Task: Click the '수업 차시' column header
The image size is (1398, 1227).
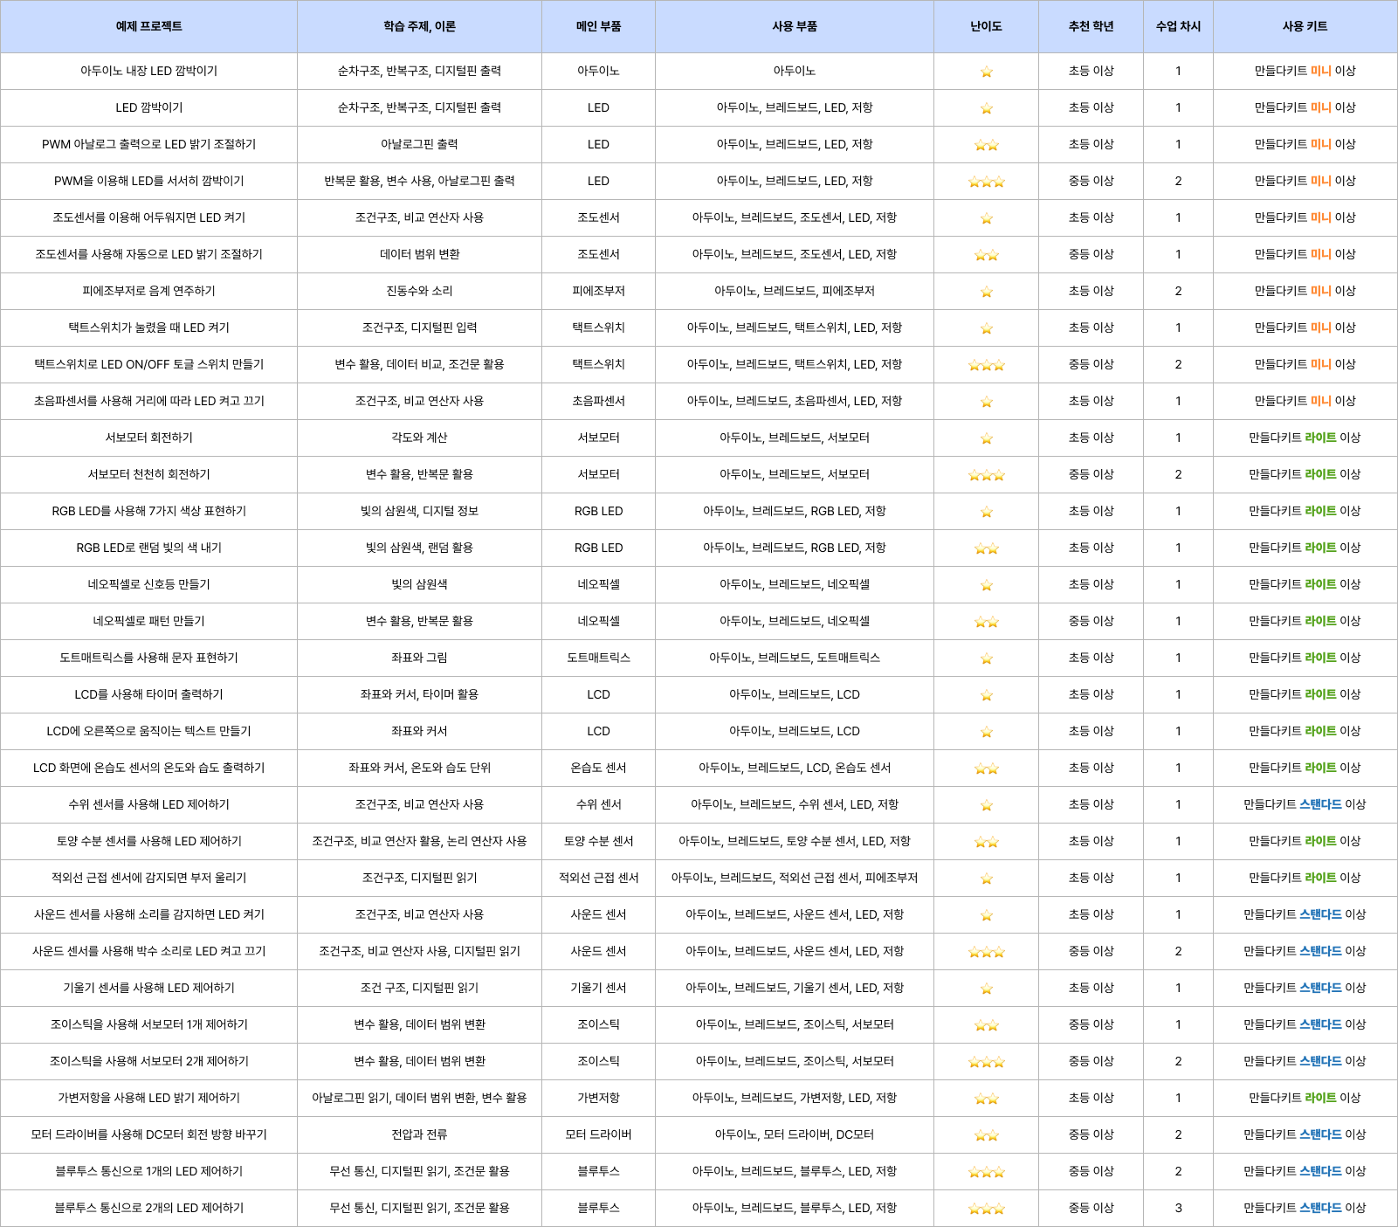Action: click(x=1178, y=26)
